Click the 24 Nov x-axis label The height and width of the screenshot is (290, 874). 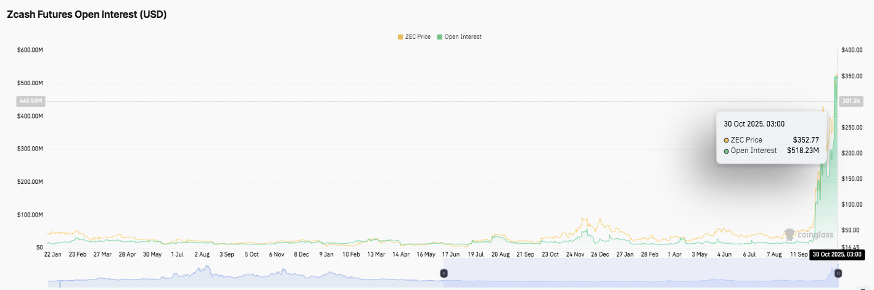click(575, 254)
